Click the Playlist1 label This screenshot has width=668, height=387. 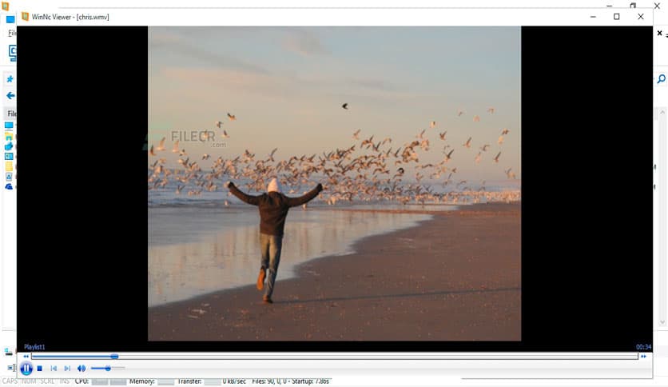34,347
